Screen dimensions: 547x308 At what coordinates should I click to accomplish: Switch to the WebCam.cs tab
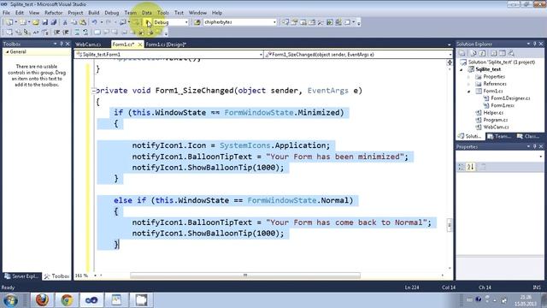click(x=88, y=44)
